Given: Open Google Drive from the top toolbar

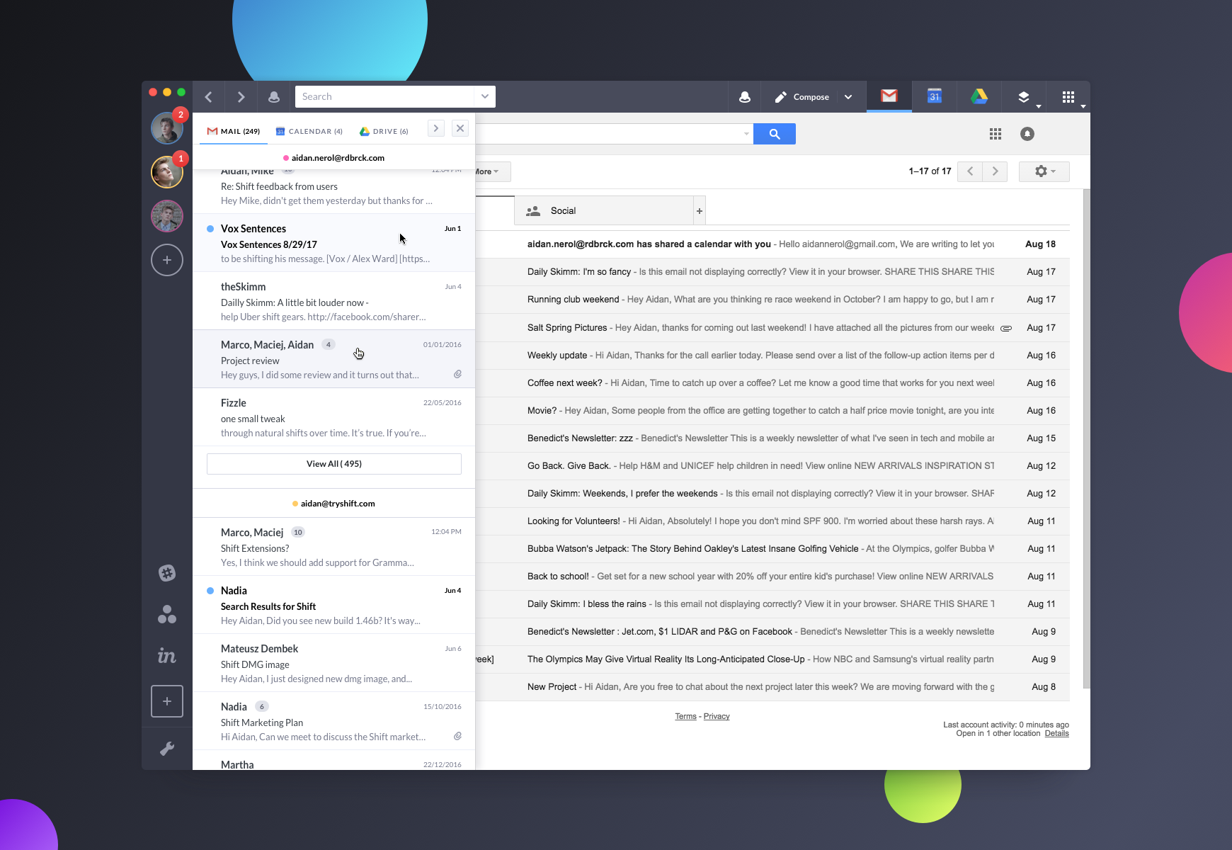Looking at the screenshot, I should 979,96.
